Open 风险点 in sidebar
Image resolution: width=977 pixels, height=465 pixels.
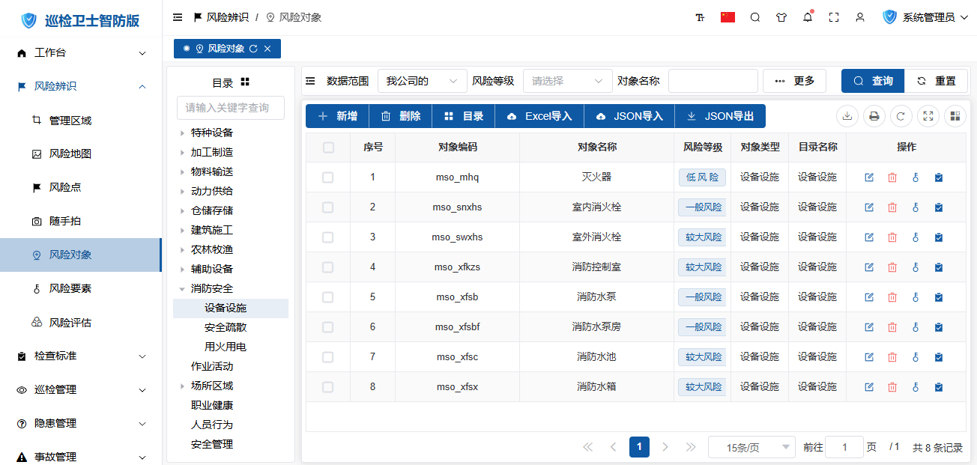[x=81, y=188]
